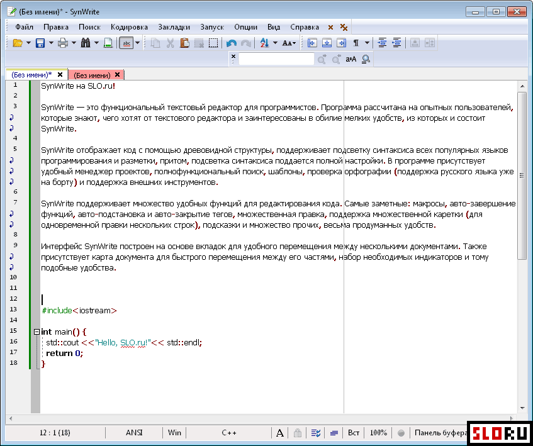Open the Поиск menu
Viewport: 533px width, 446px height.
tap(90, 27)
